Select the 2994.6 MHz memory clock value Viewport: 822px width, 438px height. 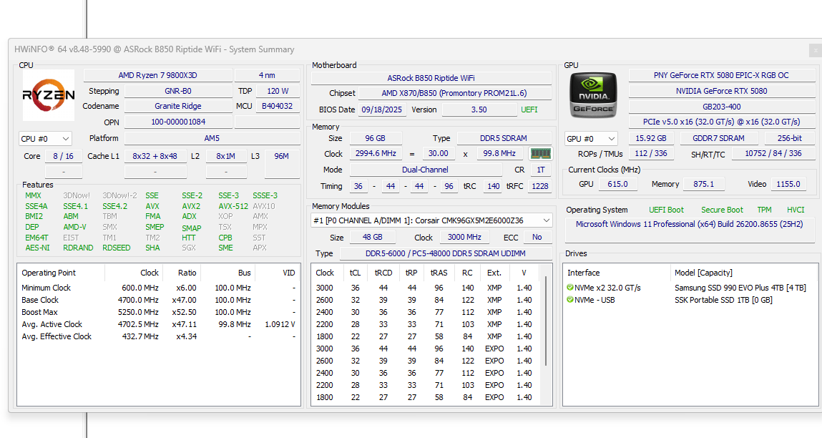376,153
